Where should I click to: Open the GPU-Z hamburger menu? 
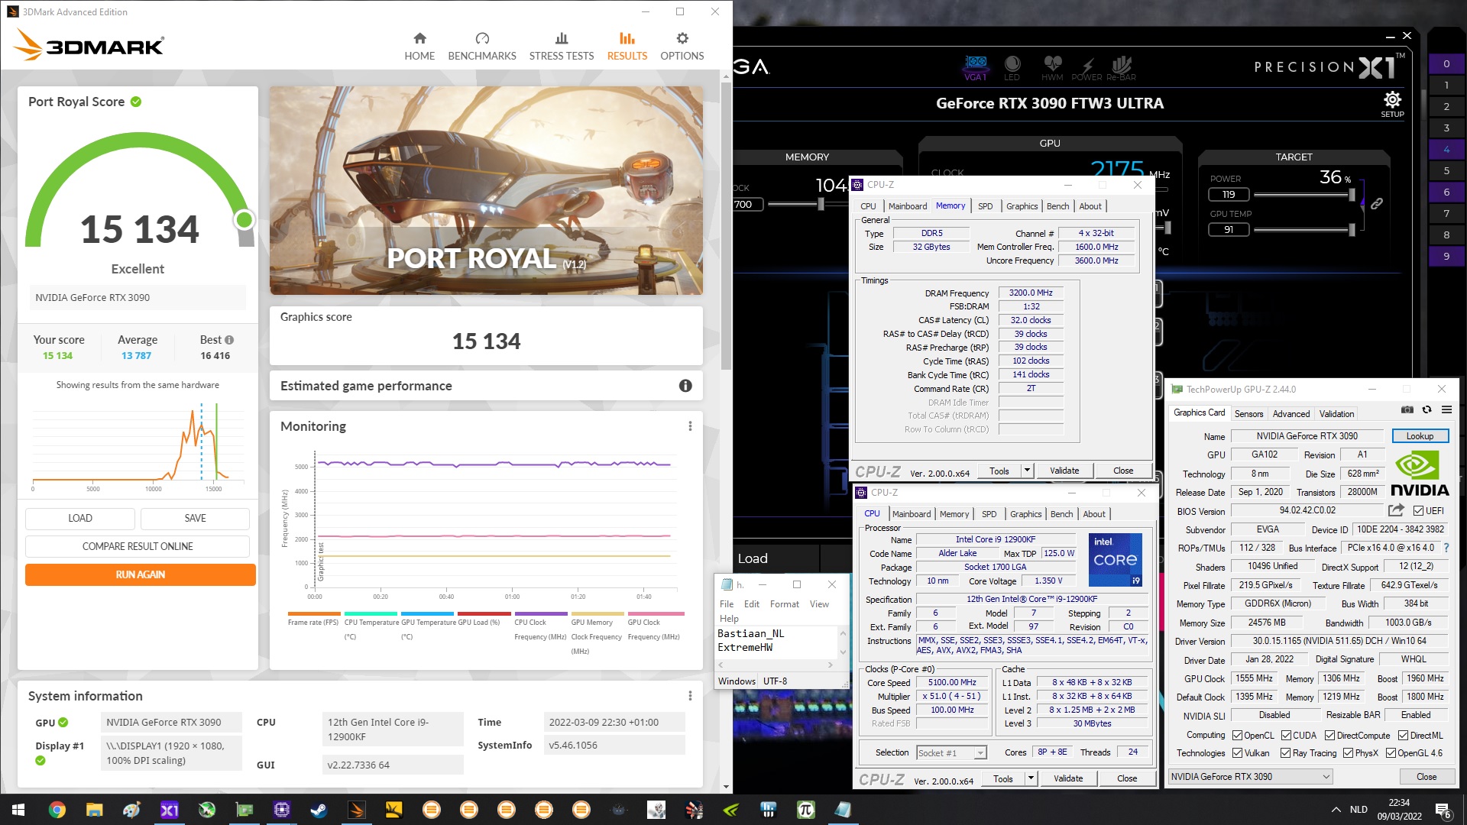click(1446, 410)
